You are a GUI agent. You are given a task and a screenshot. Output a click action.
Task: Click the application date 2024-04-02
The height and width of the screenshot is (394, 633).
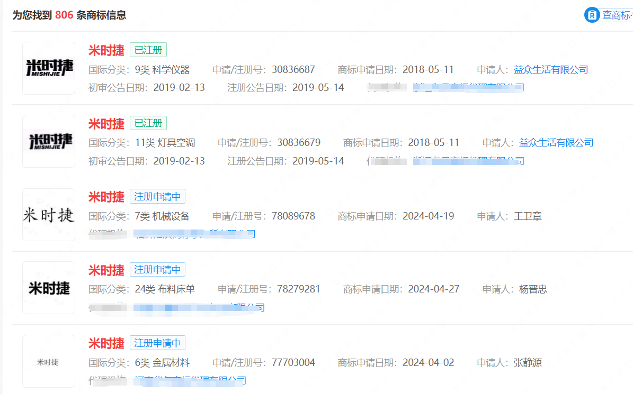point(429,363)
